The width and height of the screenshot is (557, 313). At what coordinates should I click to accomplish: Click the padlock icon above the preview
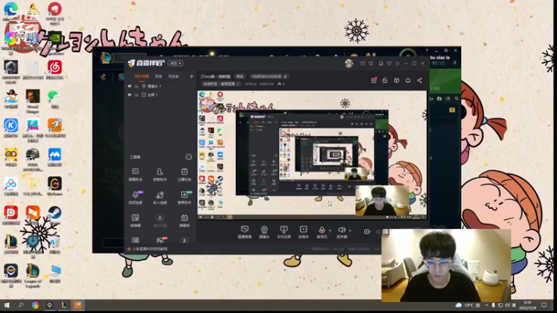(x=385, y=81)
